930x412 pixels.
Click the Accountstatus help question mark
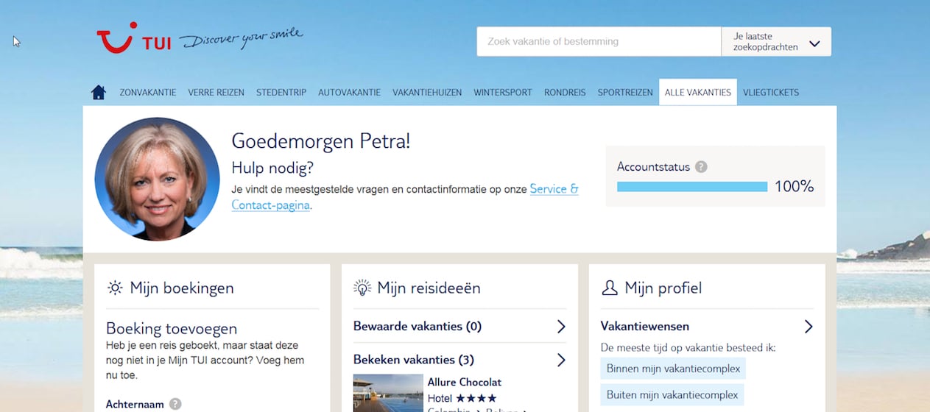point(701,167)
